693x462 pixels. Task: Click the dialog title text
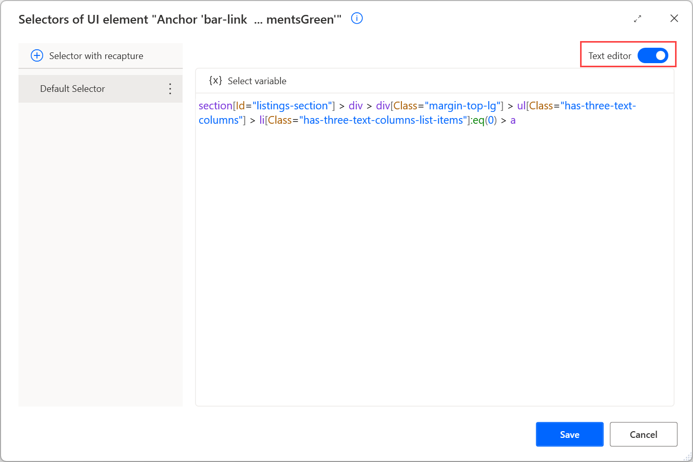pos(180,20)
